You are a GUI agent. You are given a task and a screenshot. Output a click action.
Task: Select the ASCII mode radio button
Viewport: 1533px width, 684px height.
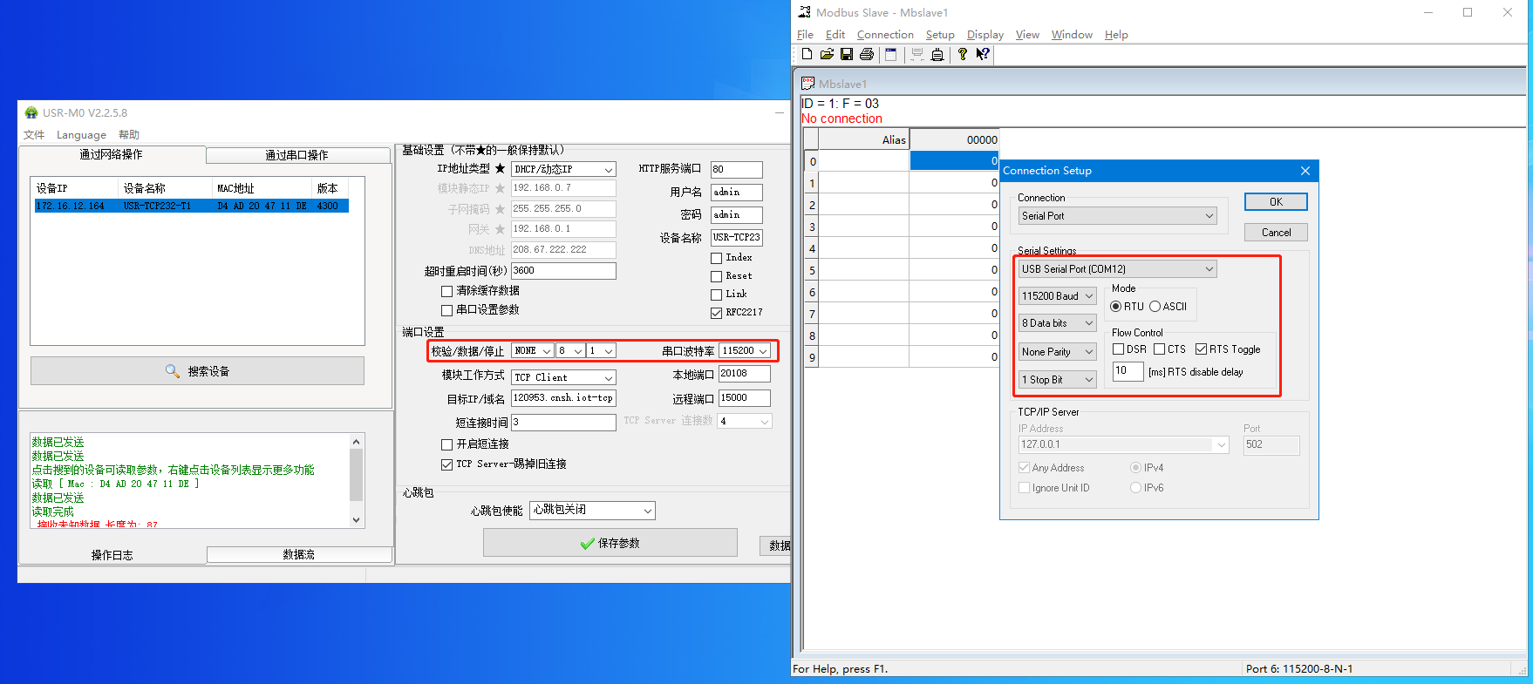click(x=1155, y=307)
